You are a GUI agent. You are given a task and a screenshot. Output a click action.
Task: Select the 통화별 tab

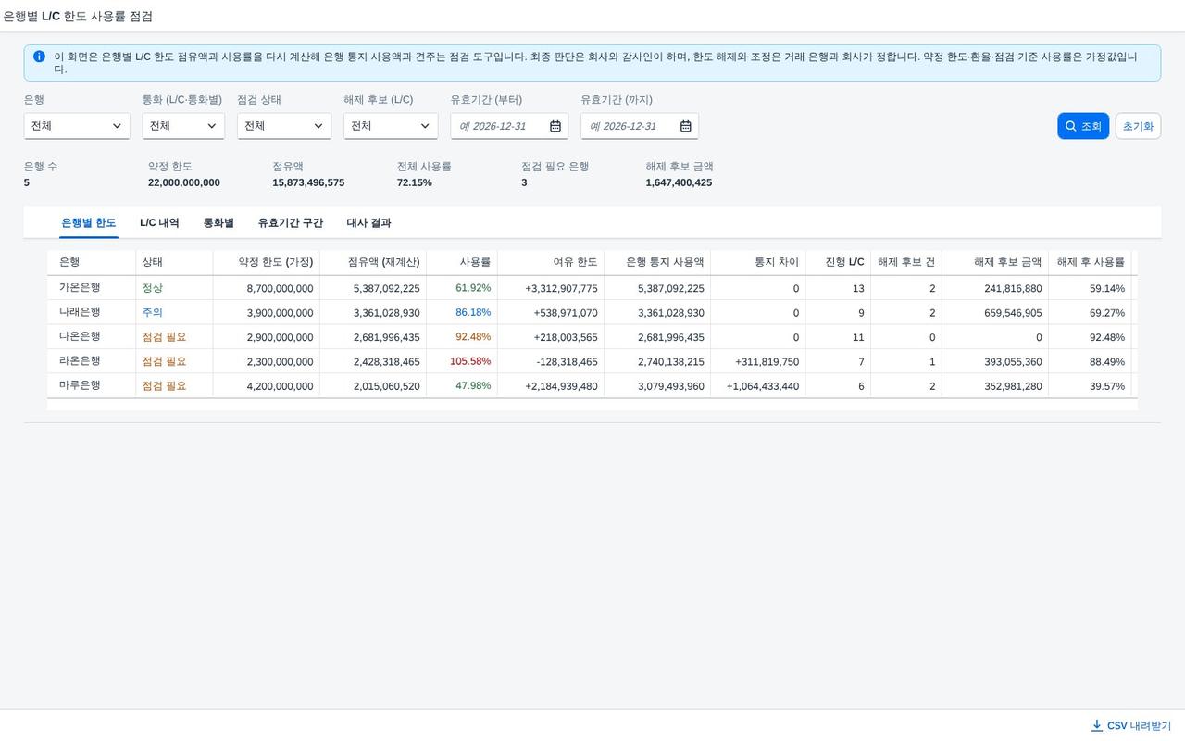[x=218, y=223]
